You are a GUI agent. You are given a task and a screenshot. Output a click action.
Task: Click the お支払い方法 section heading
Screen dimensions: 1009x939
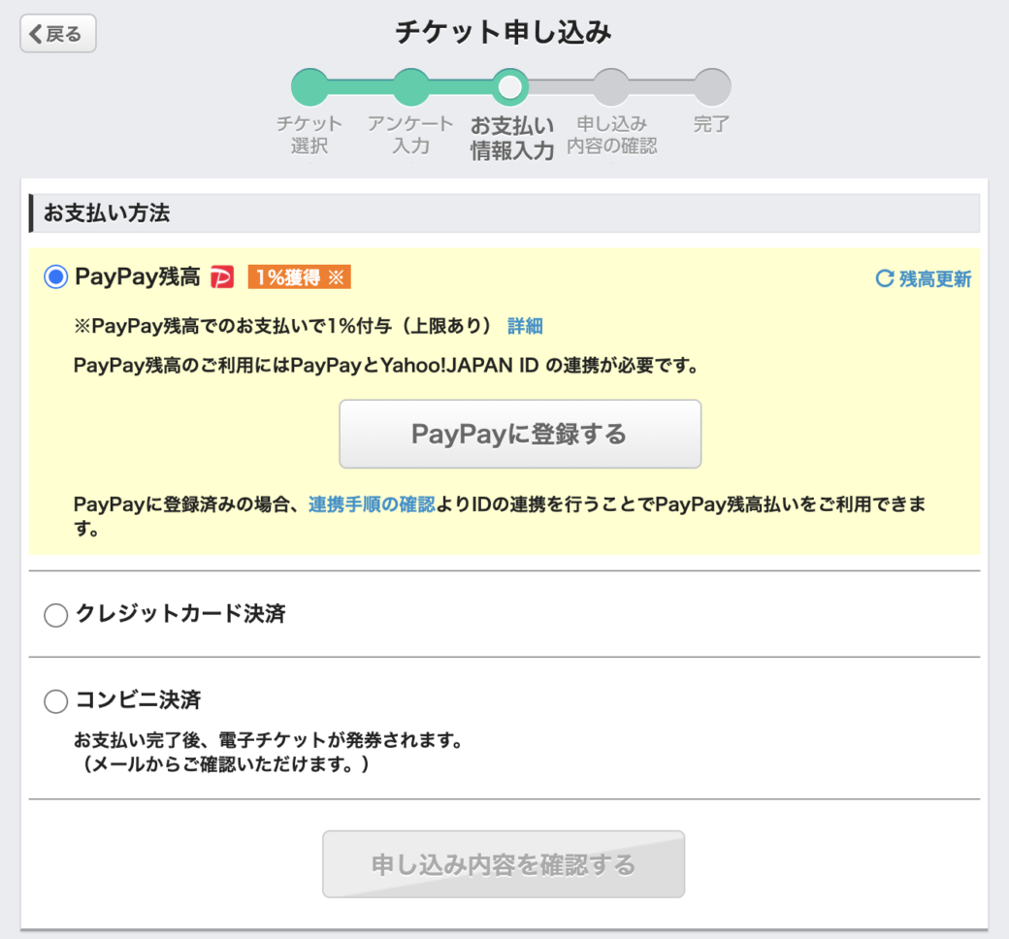tap(107, 213)
